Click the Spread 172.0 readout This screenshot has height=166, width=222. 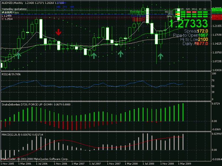(196, 31)
